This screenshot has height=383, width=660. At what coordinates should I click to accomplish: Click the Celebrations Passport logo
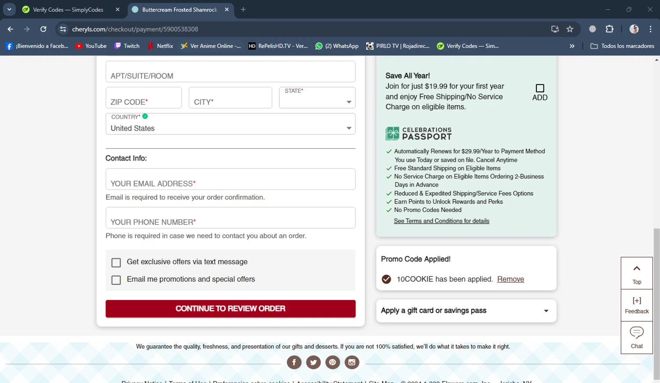[418, 134]
